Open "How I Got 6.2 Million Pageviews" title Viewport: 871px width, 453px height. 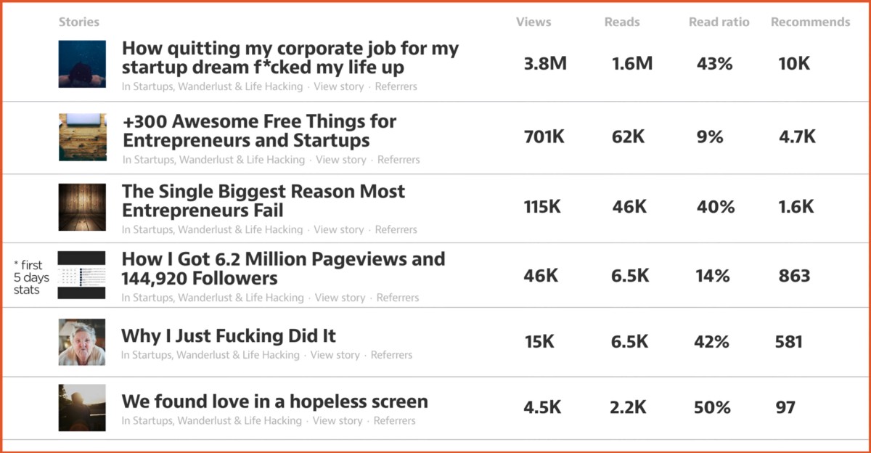pos(283,269)
